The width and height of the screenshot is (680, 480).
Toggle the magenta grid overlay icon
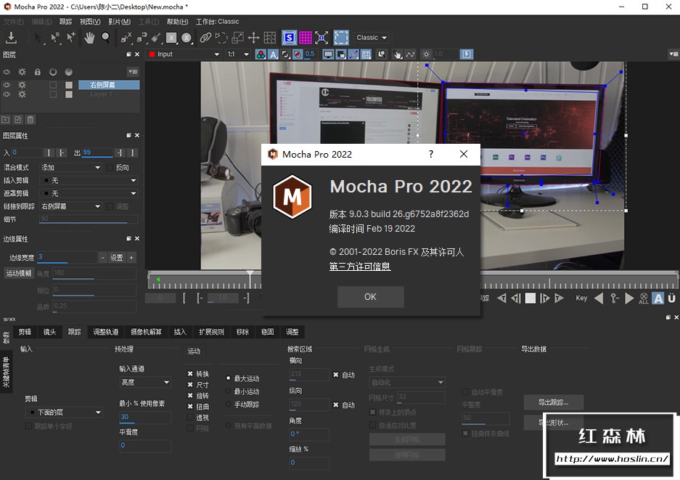pyautogui.click(x=306, y=38)
